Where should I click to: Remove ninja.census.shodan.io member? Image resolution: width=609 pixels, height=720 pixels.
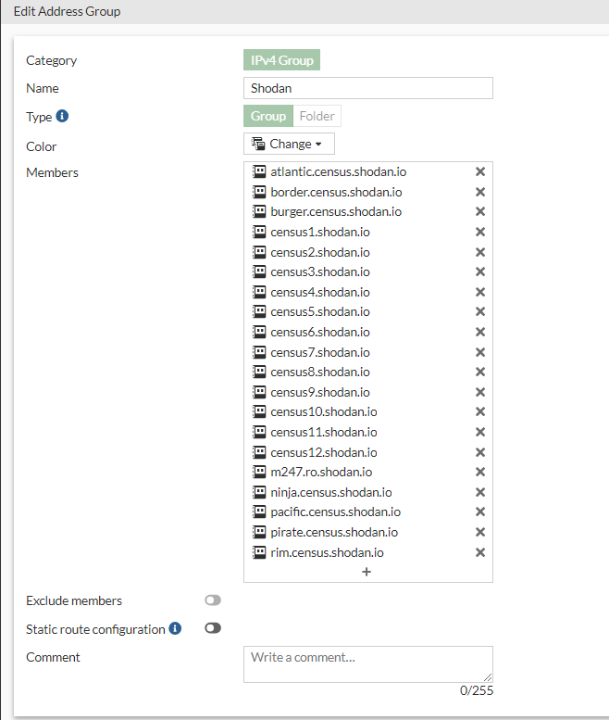point(480,492)
